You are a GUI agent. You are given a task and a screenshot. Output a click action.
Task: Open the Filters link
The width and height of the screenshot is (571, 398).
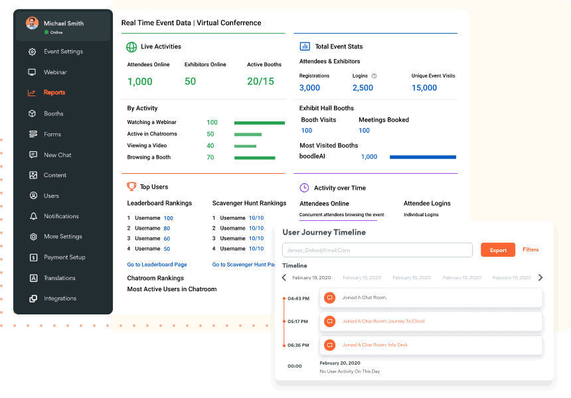(530, 250)
